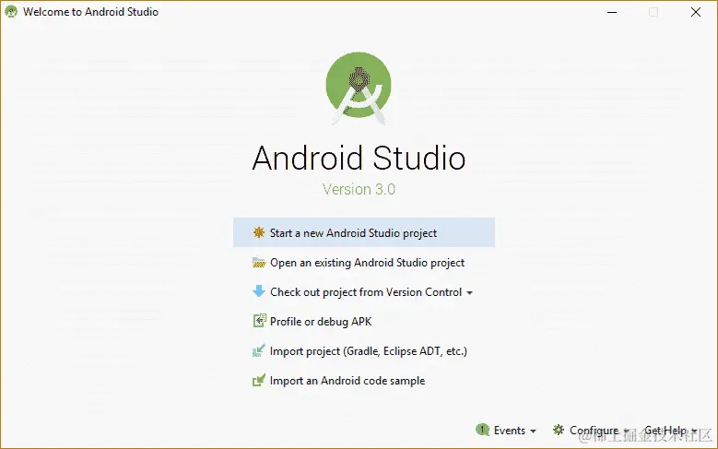Image resolution: width=718 pixels, height=449 pixels.
Task: Click the Configure gear icon
Action: pyautogui.click(x=559, y=430)
